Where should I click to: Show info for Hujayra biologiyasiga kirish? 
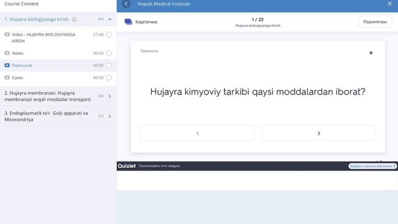point(75,19)
